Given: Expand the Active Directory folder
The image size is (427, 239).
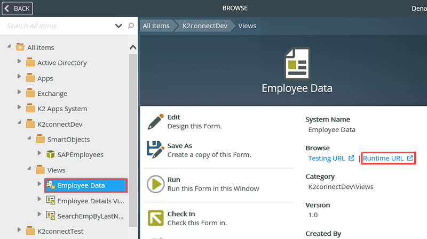Looking at the screenshot, I should pyautogui.click(x=19, y=62).
